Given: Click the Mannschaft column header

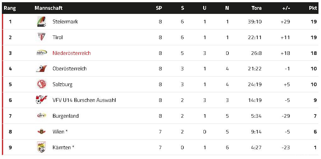Looking at the screenshot, I should [49, 8].
